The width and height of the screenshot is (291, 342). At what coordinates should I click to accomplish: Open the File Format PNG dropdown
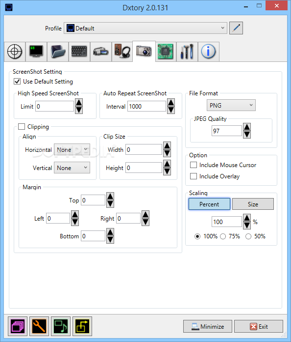click(231, 105)
